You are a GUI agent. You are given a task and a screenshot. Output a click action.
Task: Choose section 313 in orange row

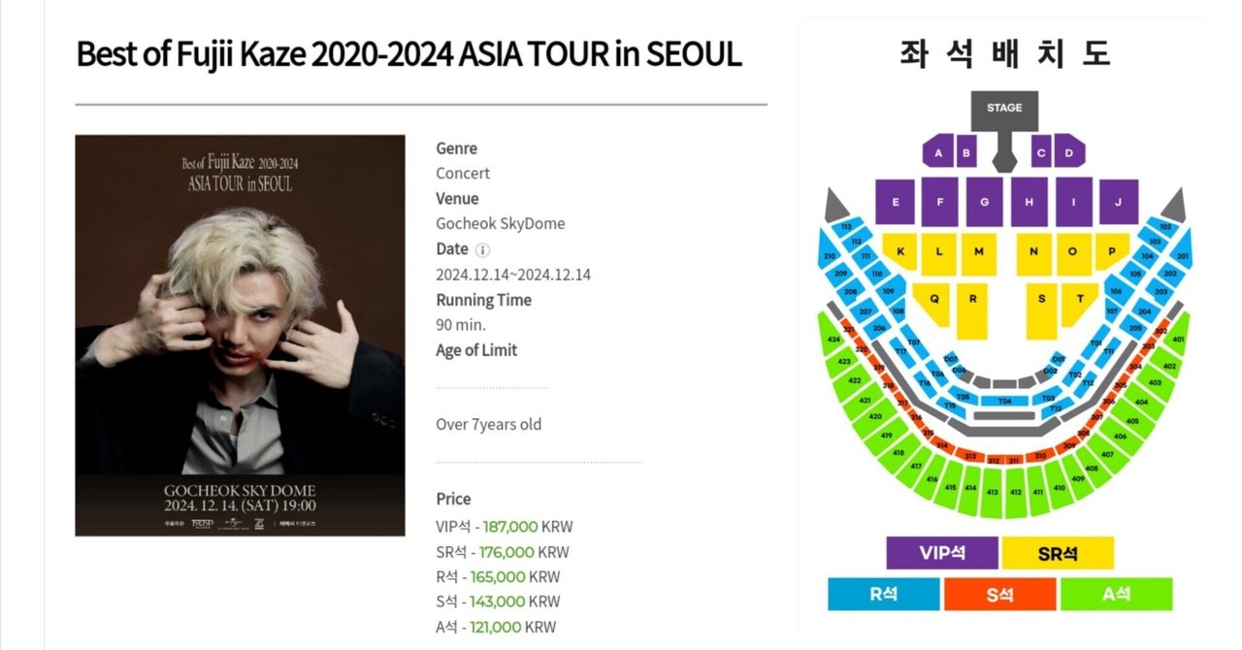click(x=970, y=455)
